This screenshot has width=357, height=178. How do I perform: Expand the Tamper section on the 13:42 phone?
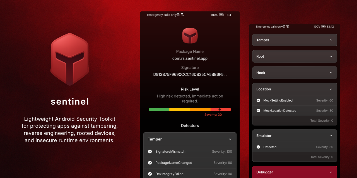(331, 40)
